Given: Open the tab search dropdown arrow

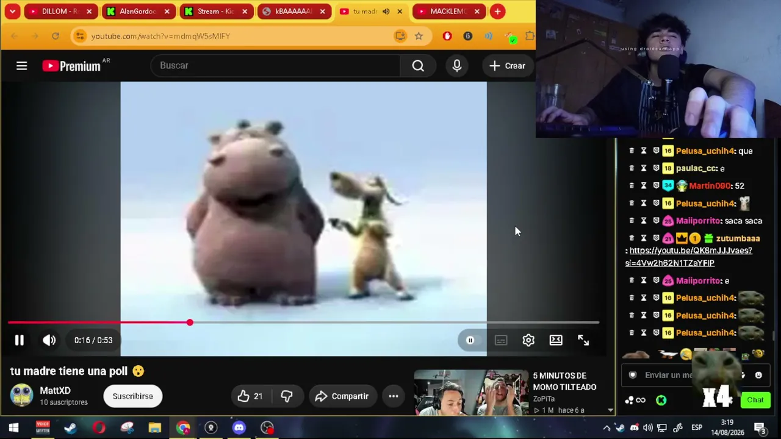Looking at the screenshot, I should pos(12,11).
